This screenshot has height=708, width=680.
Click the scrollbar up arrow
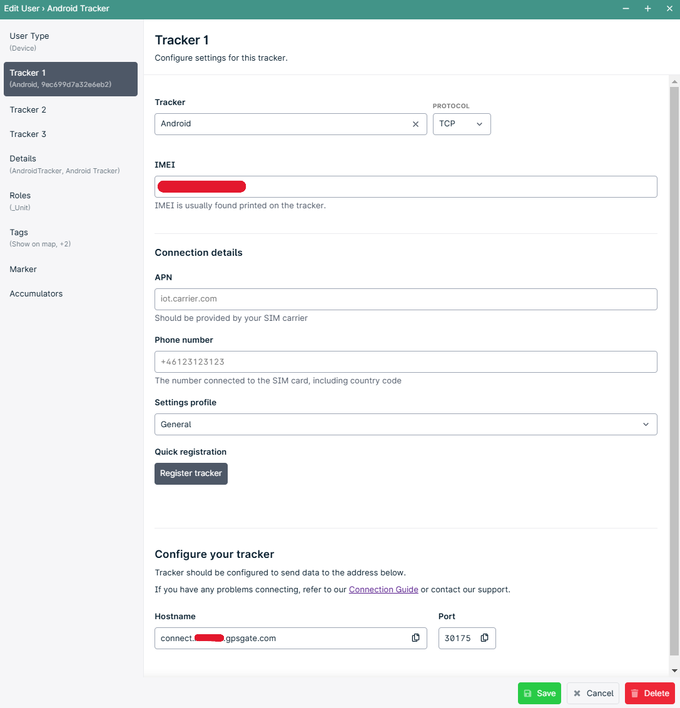pos(674,82)
